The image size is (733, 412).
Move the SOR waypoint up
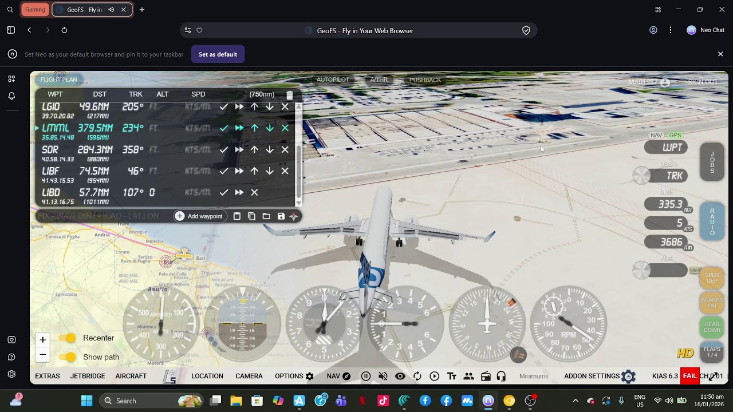coord(254,149)
